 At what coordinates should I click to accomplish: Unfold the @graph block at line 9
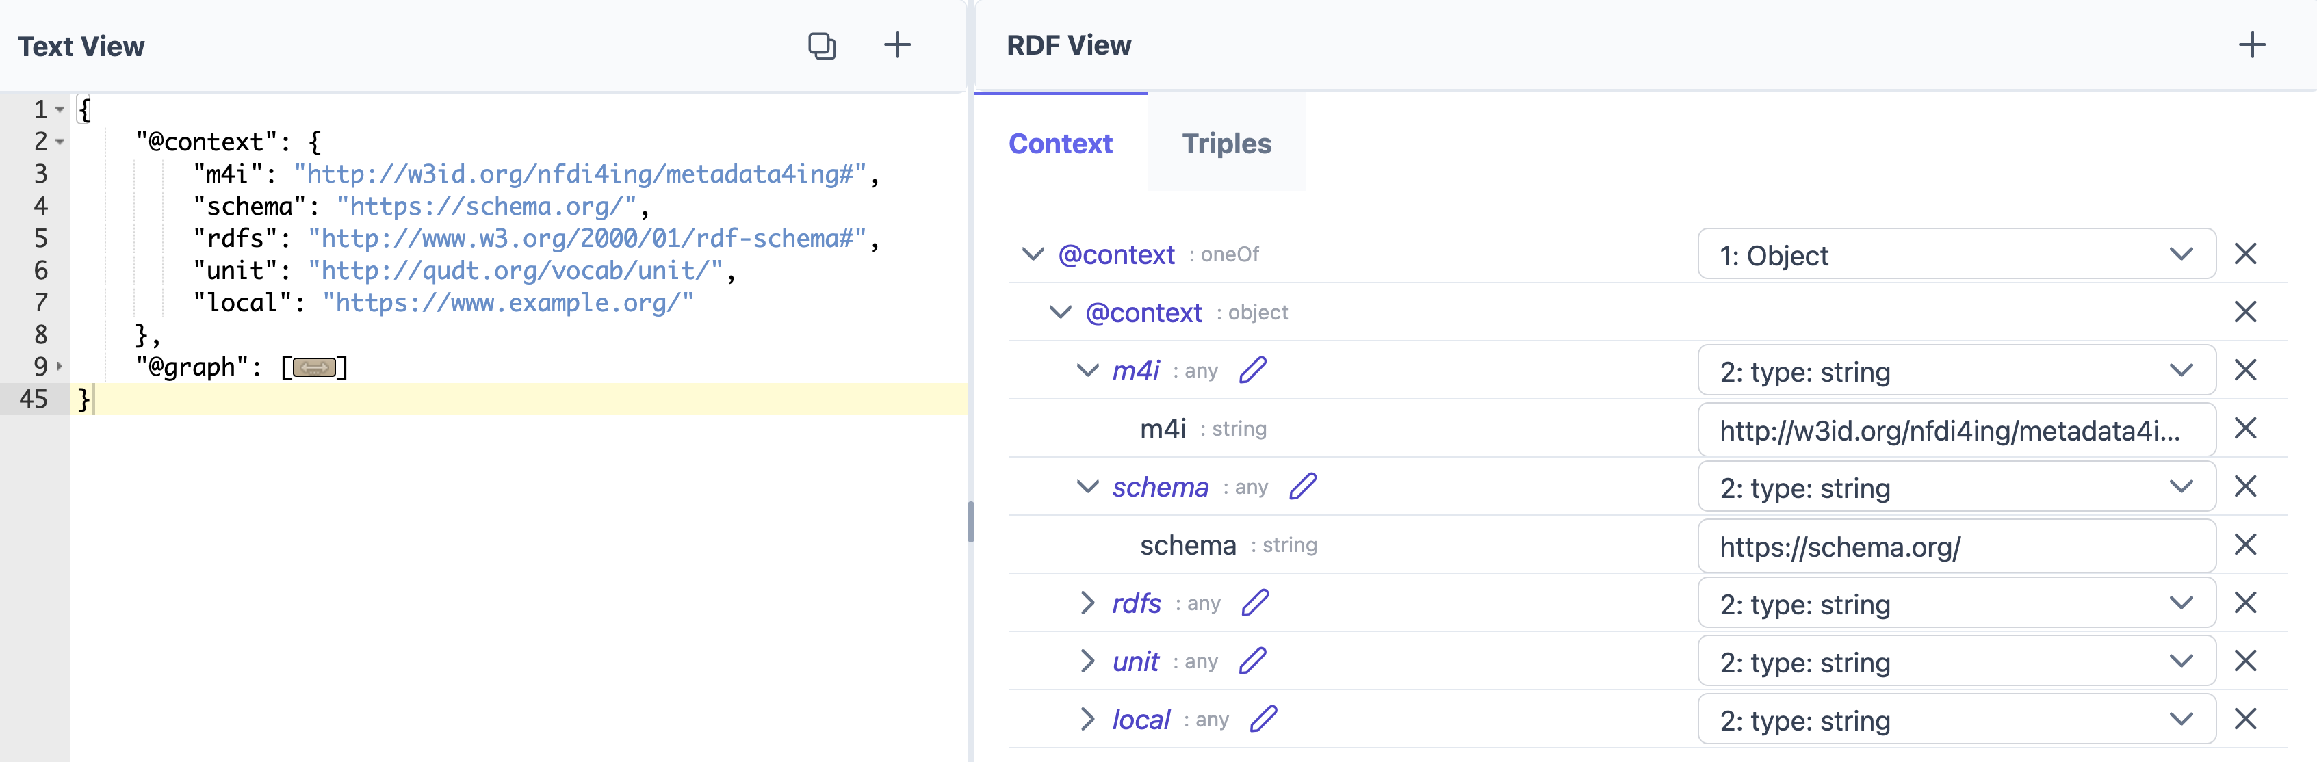click(x=60, y=367)
